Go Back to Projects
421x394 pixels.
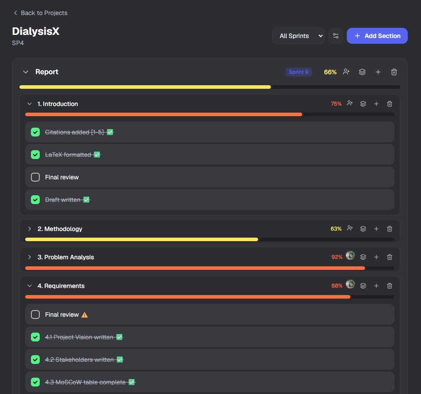(x=41, y=13)
